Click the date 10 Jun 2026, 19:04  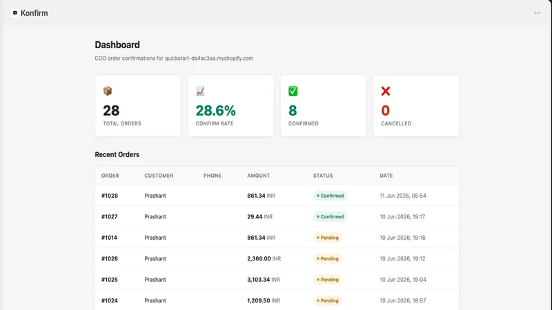(403, 280)
